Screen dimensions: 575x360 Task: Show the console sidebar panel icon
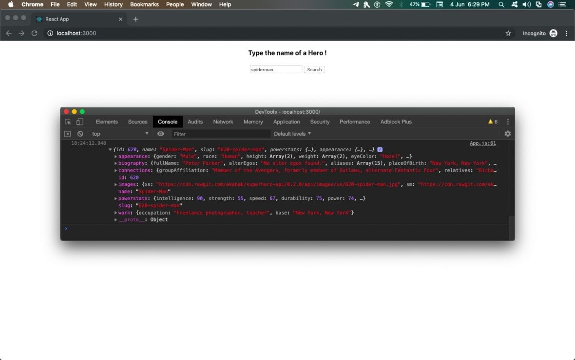click(x=67, y=134)
